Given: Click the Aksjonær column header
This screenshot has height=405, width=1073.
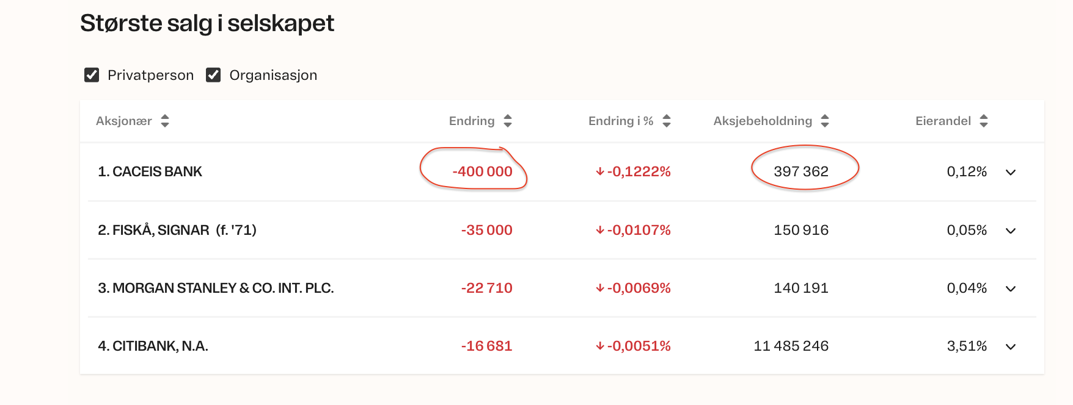Looking at the screenshot, I should point(124,121).
